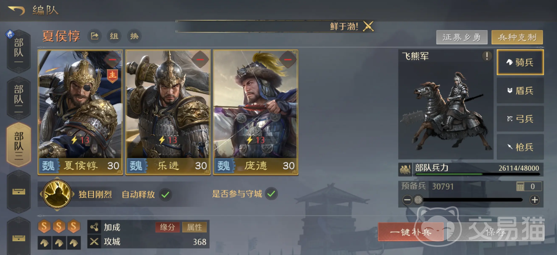
Task: Select the 庞德 general card
Action: pos(256,112)
